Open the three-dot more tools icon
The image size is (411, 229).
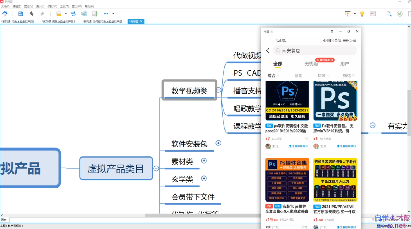point(106,13)
